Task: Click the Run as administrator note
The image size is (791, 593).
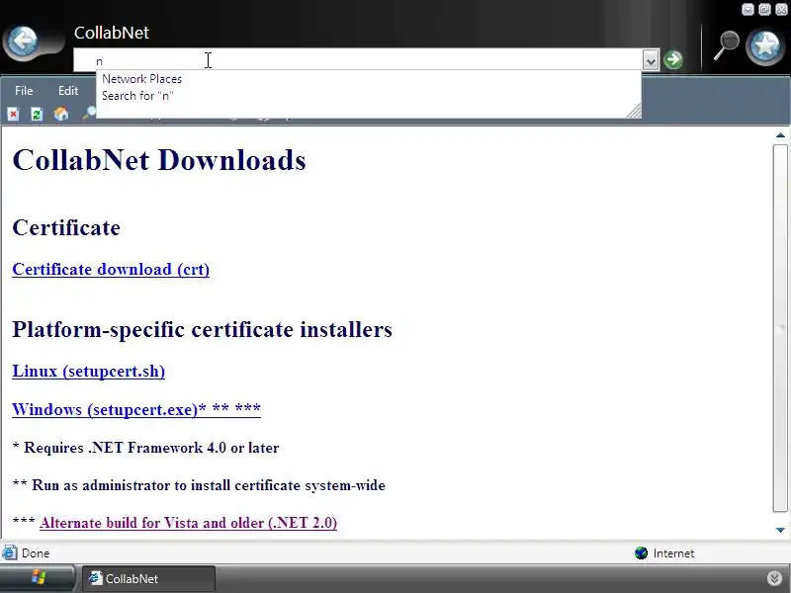Action: [199, 485]
